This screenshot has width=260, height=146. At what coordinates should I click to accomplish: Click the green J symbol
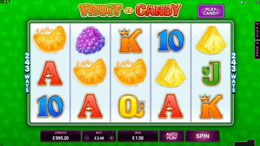tap(211, 73)
